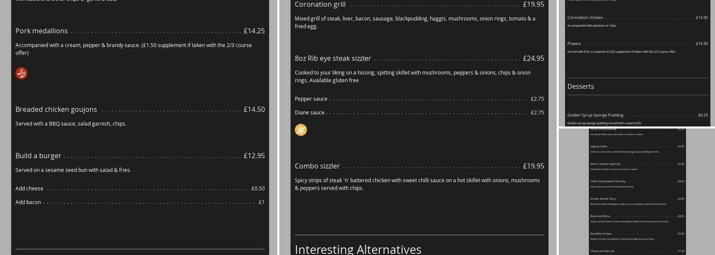Open the Build a burger item

click(x=38, y=156)
